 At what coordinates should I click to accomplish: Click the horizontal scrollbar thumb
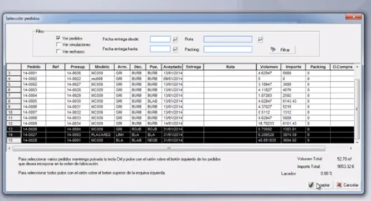169,148
